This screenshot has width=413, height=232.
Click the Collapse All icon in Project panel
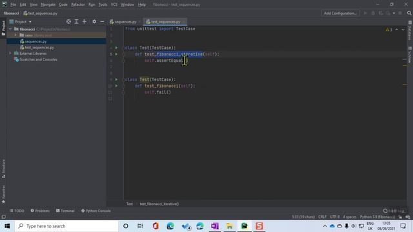coord(85,21)
